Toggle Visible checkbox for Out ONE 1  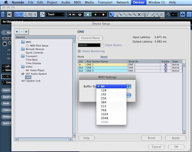(165, 68)
